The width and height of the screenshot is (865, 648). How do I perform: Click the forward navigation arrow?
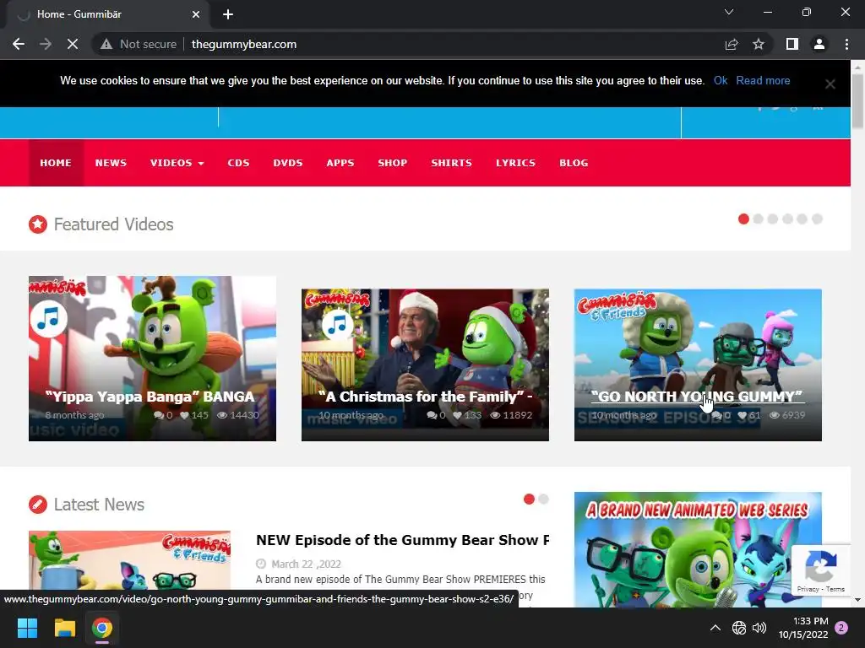pyautogui.click(x=46, y=44)
